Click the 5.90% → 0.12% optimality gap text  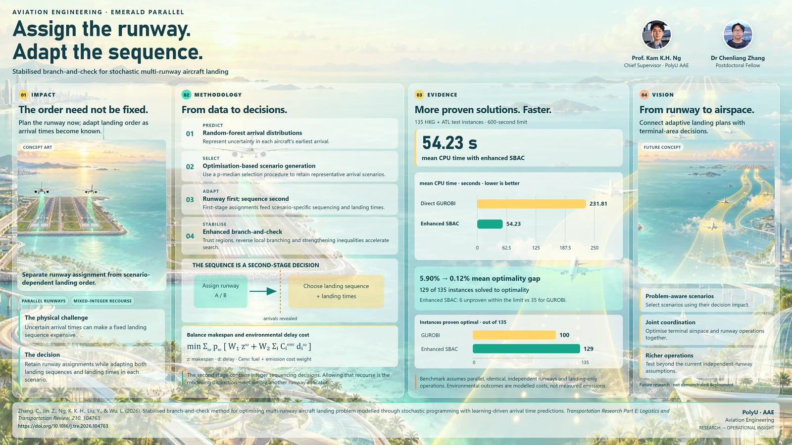(x=480, y=278)
